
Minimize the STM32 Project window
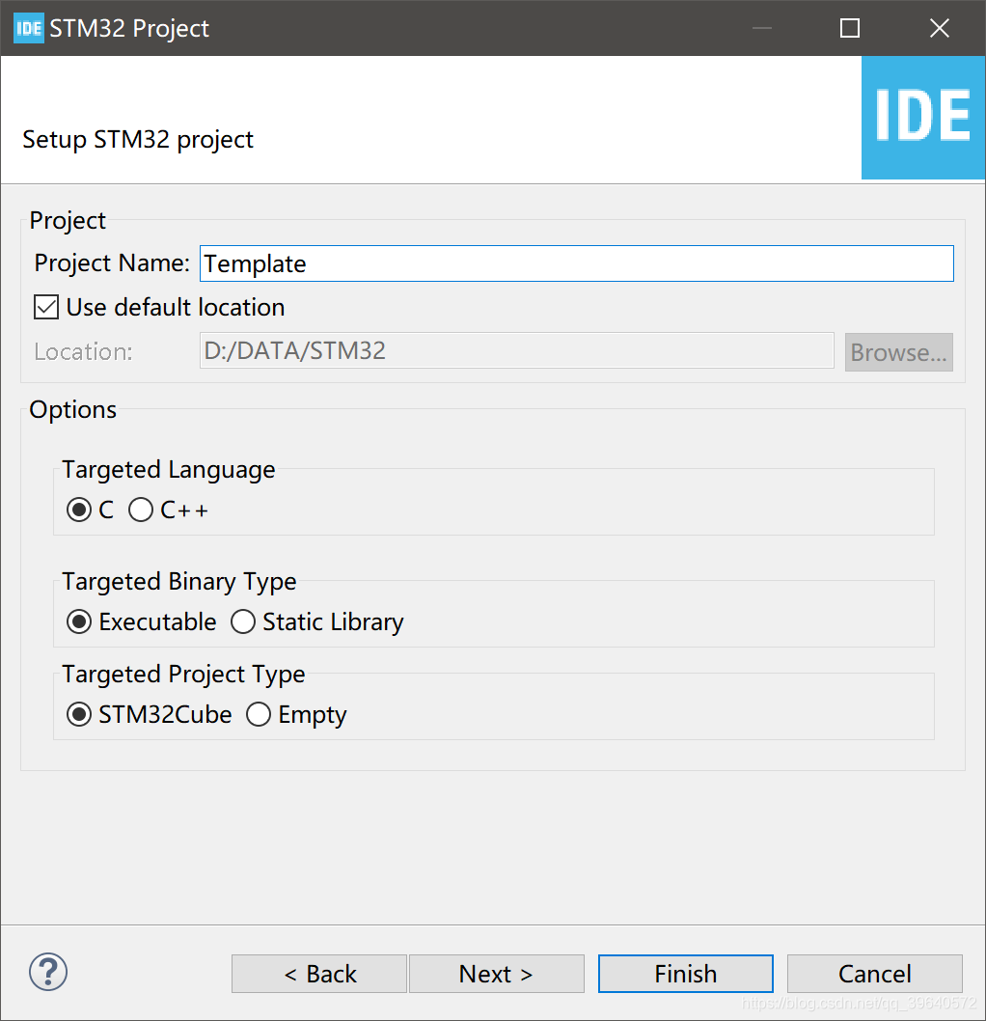pos(762,28)
